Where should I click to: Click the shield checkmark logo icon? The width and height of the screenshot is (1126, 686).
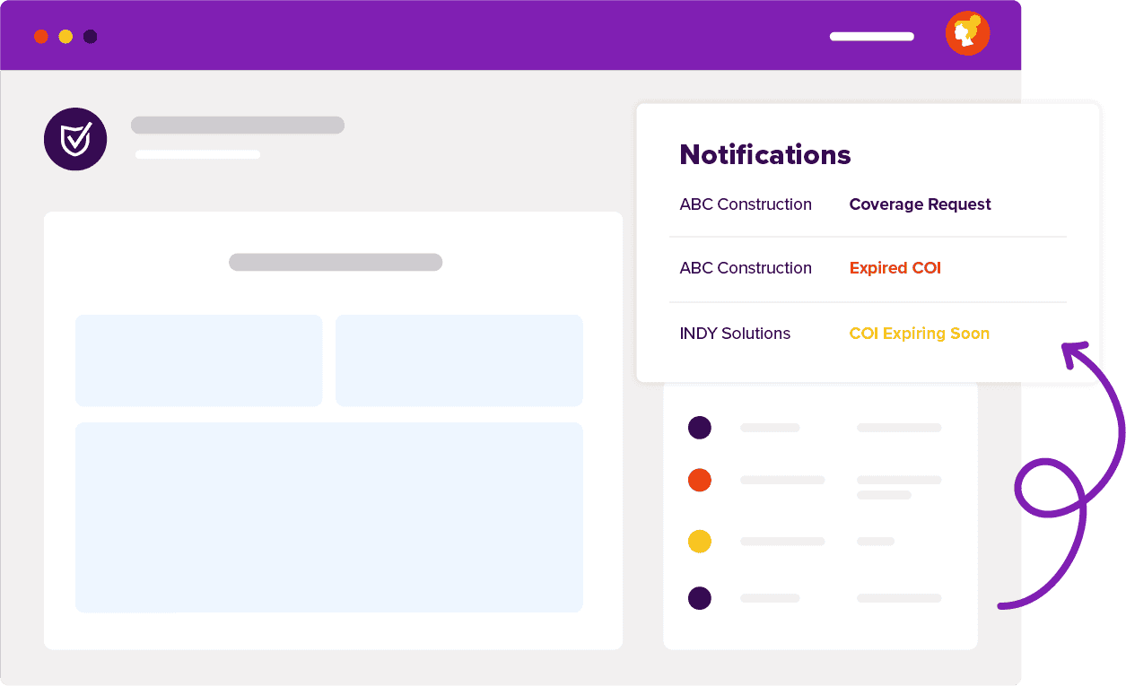tap(75, 139)
